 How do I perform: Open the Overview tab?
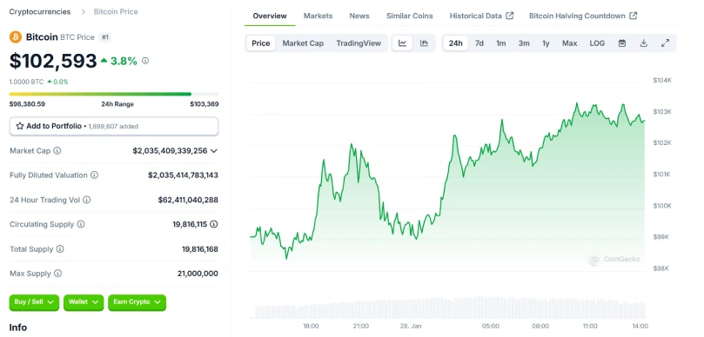click(x=270, y=16)
